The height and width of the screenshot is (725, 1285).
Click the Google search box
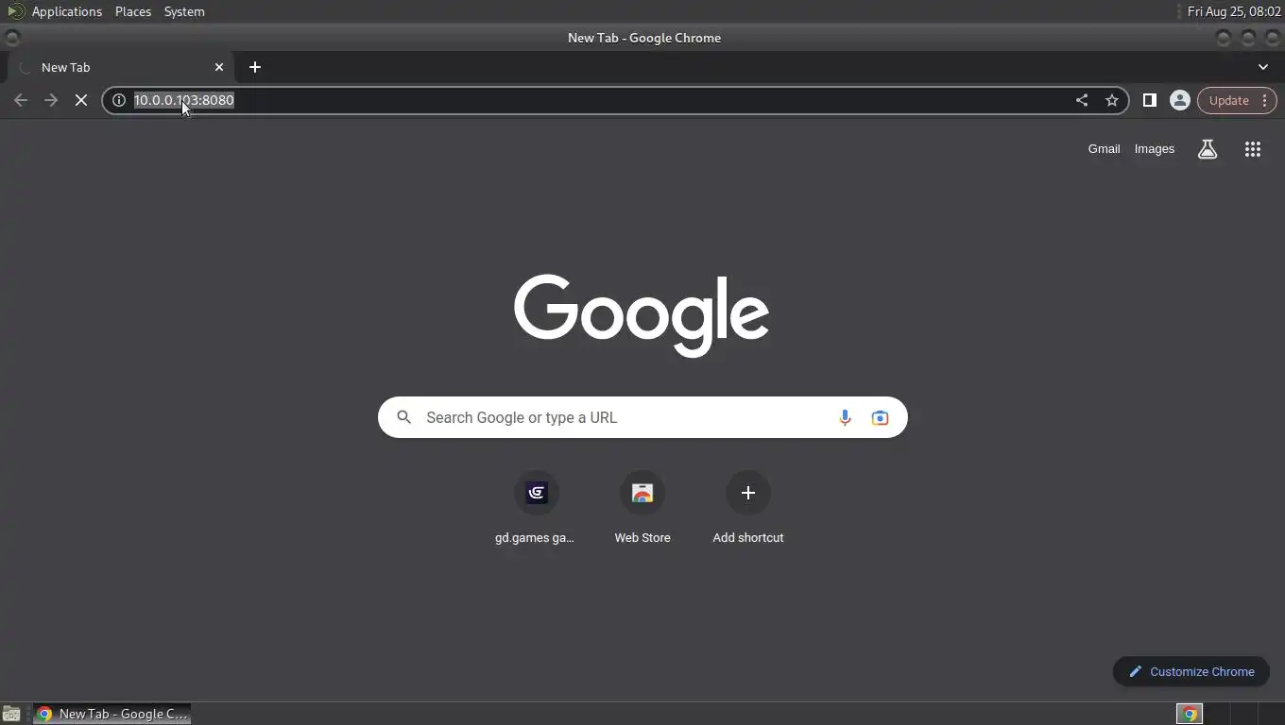click(x=642, y=417)
